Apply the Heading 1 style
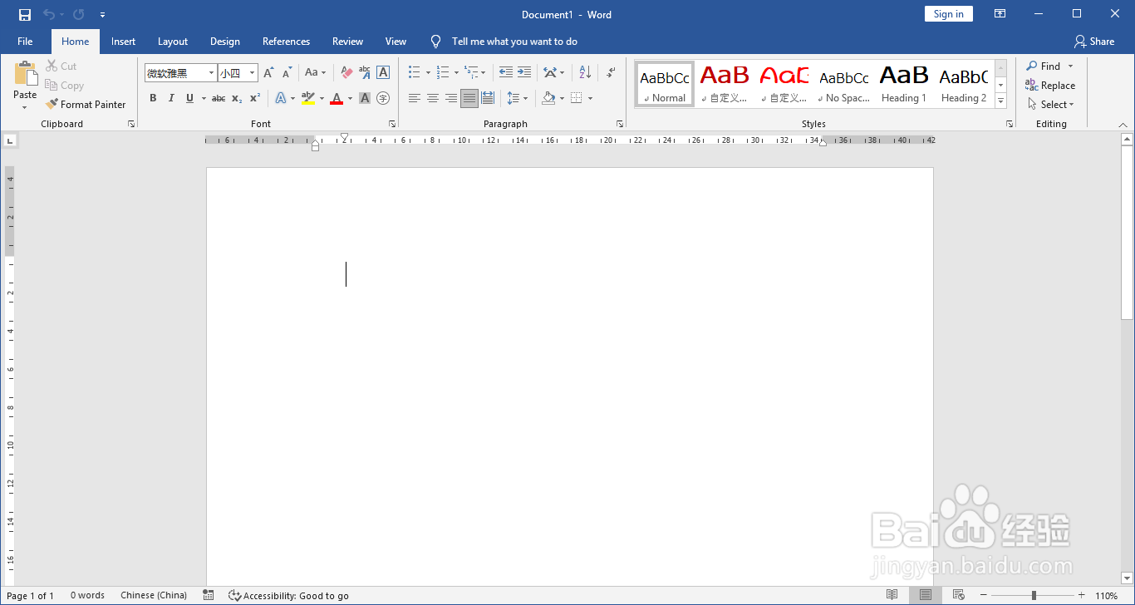The height and width of the screenshot is (605, 1135). [x=904, y=84]
